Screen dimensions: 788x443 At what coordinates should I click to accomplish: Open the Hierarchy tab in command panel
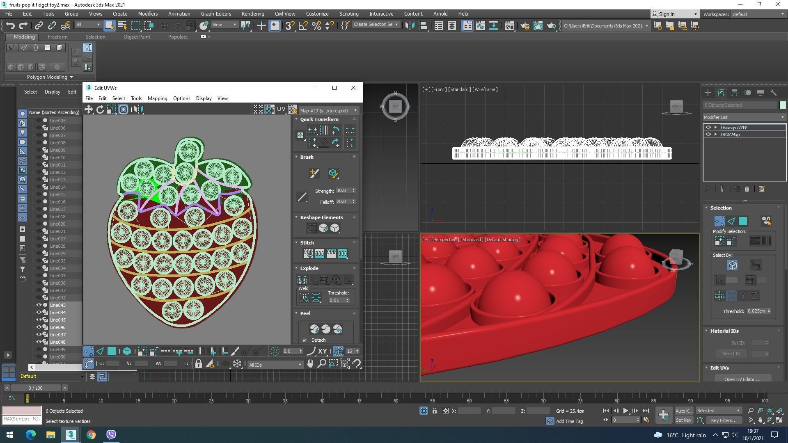pyautogui.click(x=734, y=93)
